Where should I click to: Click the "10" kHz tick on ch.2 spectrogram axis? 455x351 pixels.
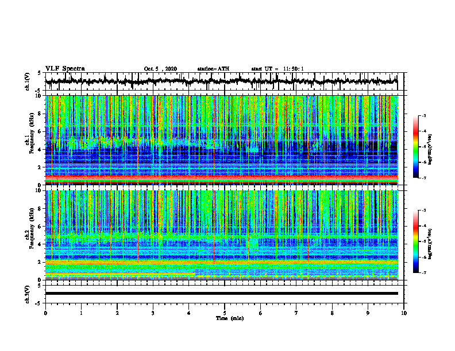tap(39, 190)
